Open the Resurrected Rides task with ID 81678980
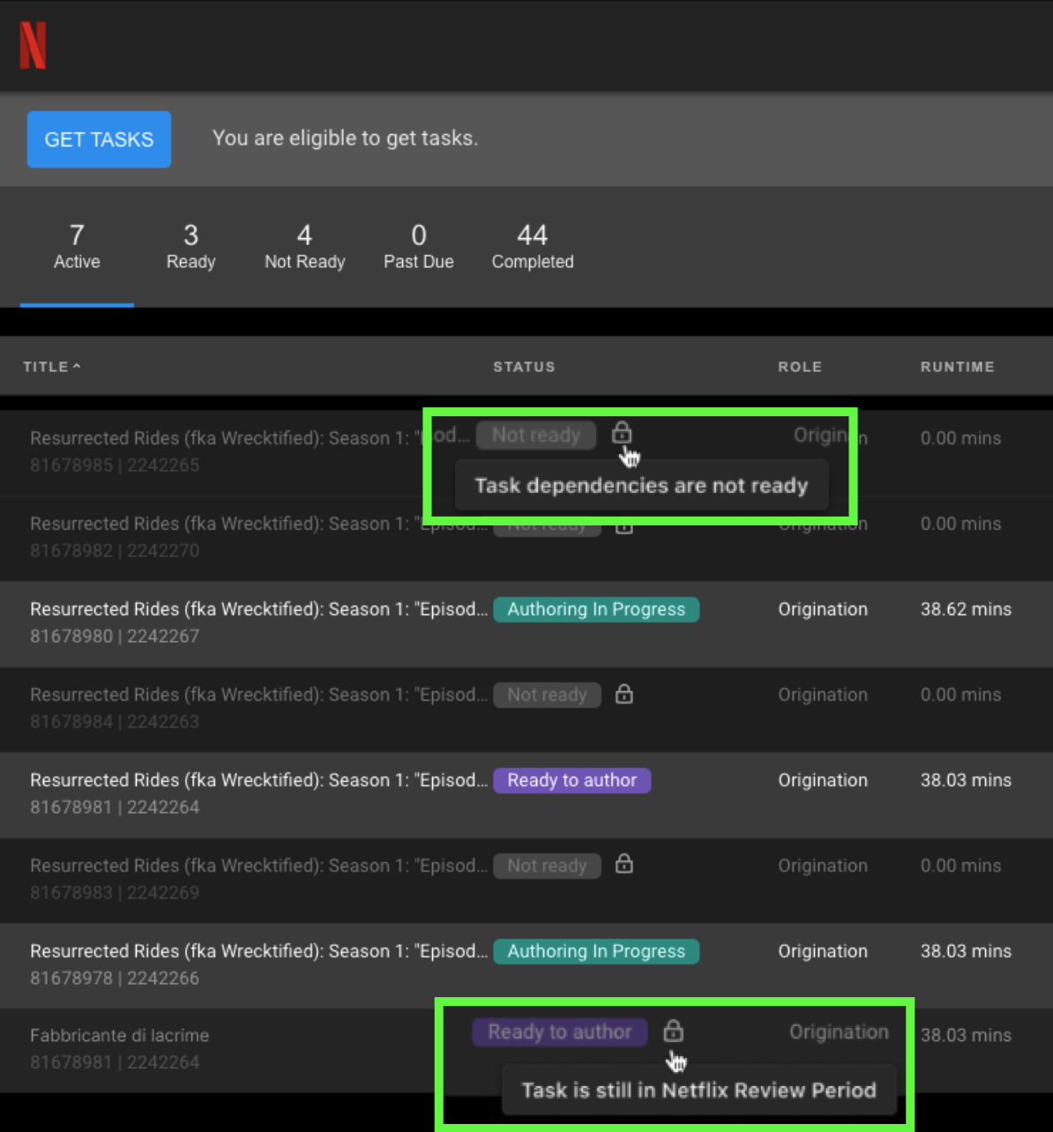 tap(526, 623)
